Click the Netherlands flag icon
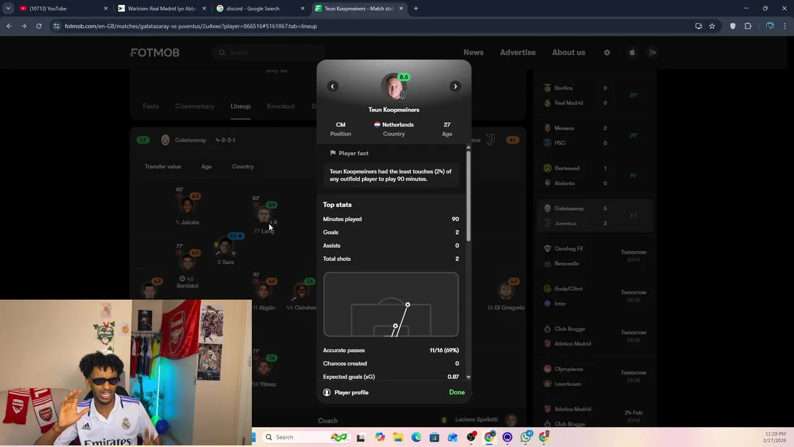Screen dimensions: 794x447 click(x=377, y=125)
